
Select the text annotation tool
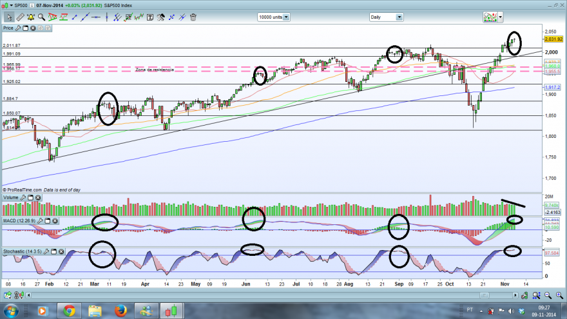point(150,17)
